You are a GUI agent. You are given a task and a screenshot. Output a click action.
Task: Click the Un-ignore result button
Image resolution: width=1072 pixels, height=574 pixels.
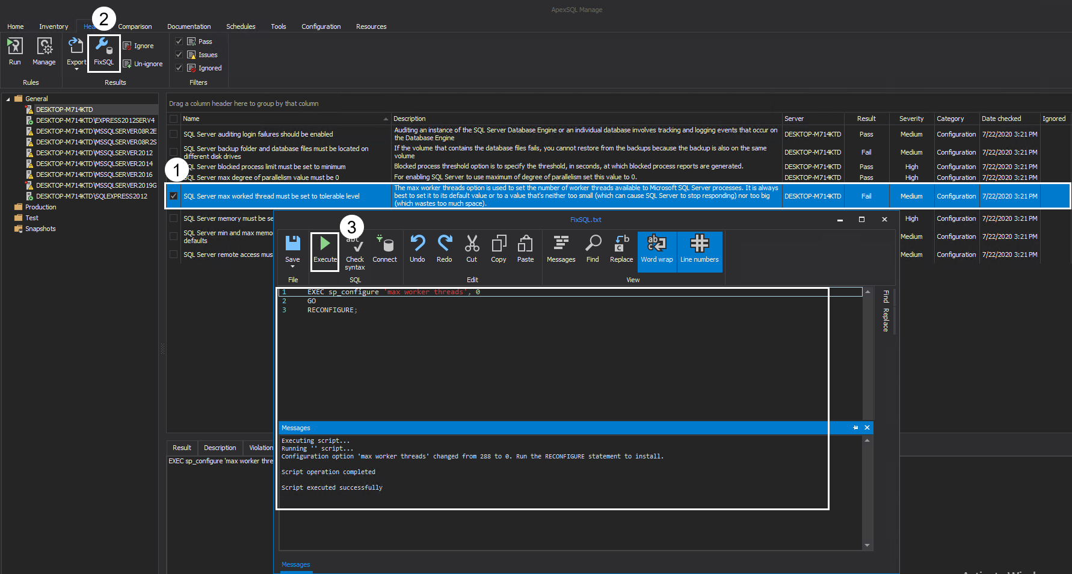point(143,64)
